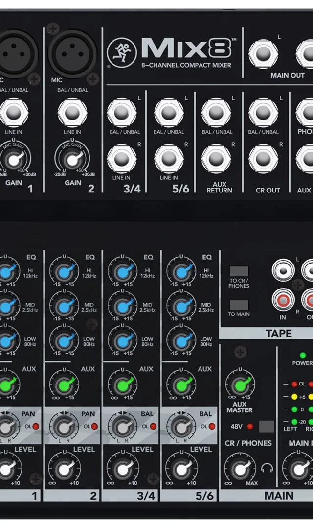Click the CR OUT left jack
Viewport: 313px width, 529px height.
click(x=263, y=112)
